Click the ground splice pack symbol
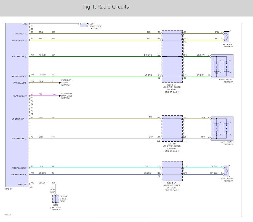The height and width of the screenshot is (222, 253). click(55, 198)
